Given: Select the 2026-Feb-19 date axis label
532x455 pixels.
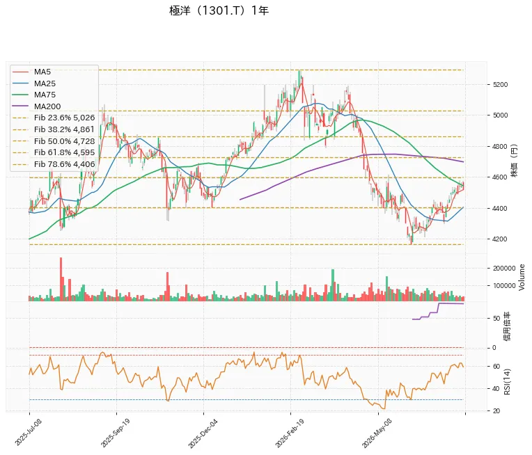Looking at the screenshot, I should (290, 433).
